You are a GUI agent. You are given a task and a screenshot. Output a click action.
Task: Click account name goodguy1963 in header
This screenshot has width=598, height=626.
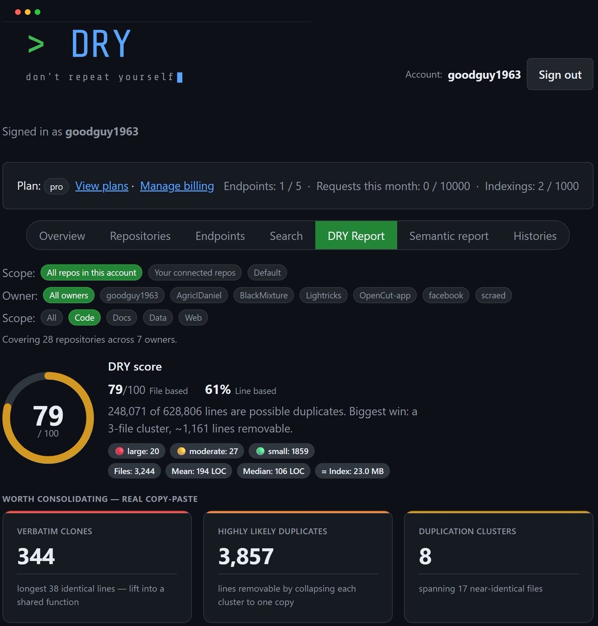click(484, 75)
